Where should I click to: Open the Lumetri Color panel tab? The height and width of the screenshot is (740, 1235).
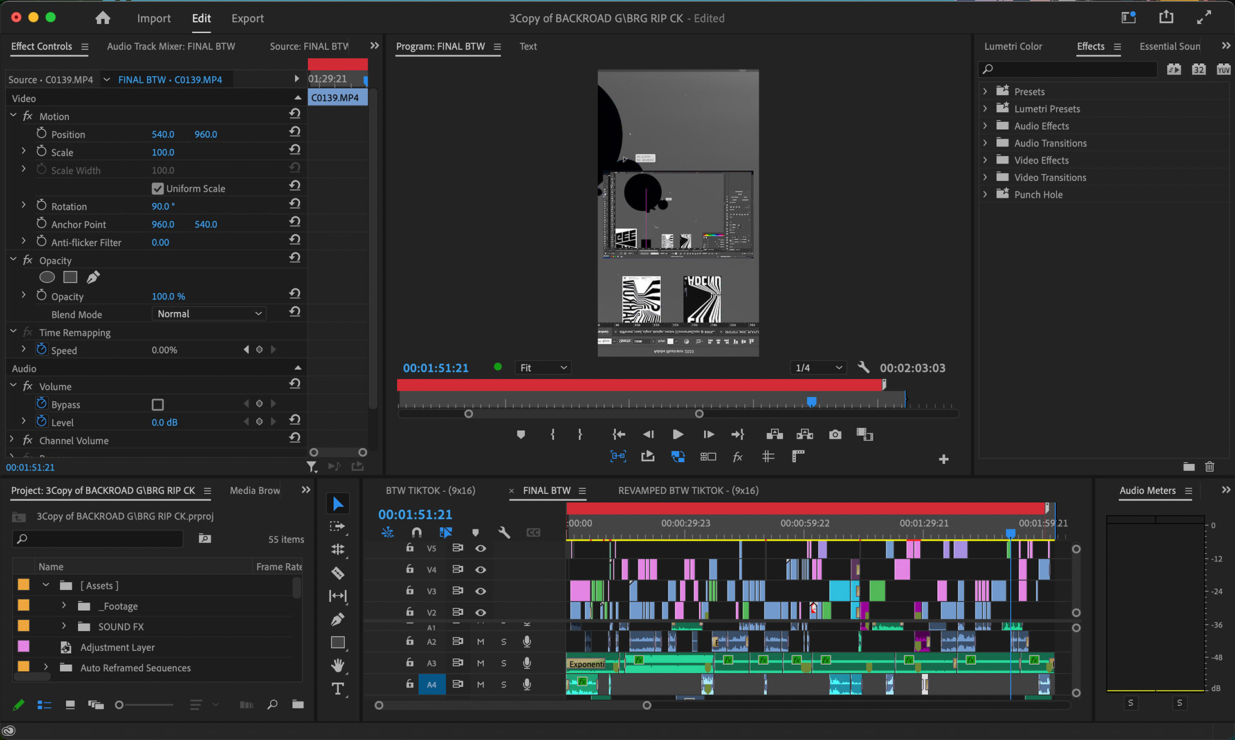click(x=1012, y=46)
